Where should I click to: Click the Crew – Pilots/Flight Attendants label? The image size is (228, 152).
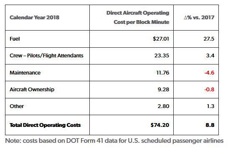[x=46, y=56]
